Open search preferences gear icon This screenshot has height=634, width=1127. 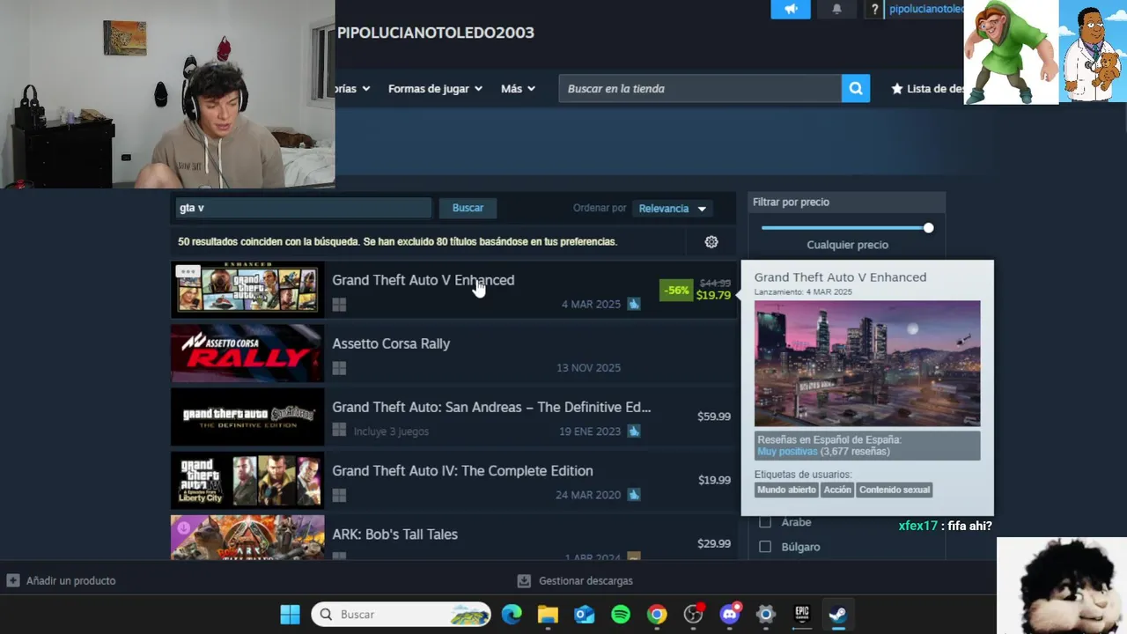point(711,242)
